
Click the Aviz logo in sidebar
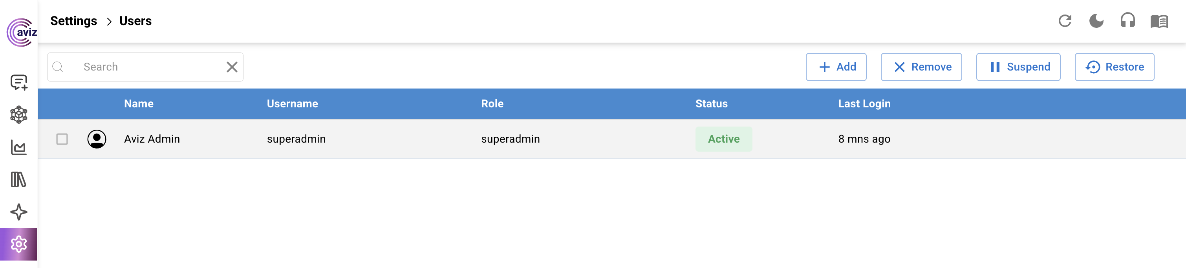pos(21,32)
